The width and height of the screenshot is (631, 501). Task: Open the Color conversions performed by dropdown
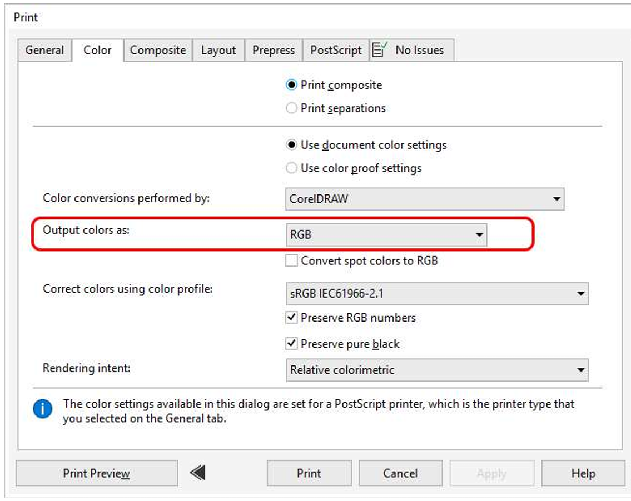(x=425, y=199)
